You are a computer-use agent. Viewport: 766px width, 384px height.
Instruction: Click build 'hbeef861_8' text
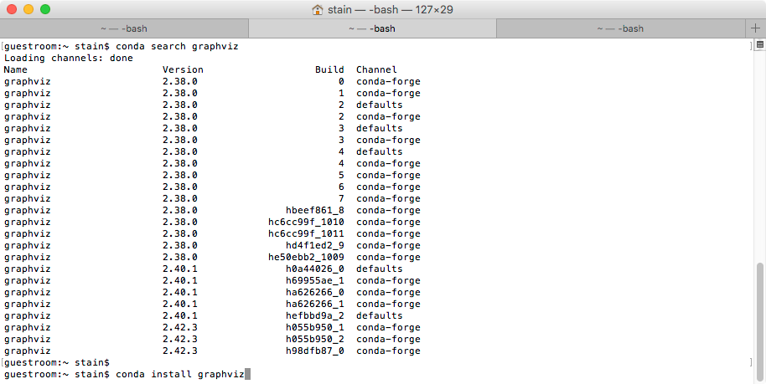click(314, 210)
